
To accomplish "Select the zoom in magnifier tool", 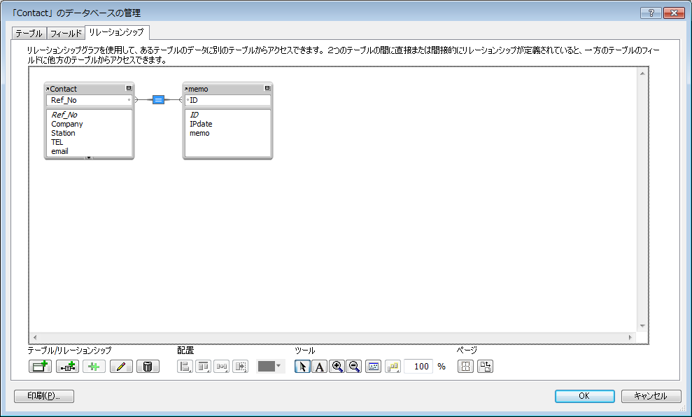I will [x=337, y=366].
